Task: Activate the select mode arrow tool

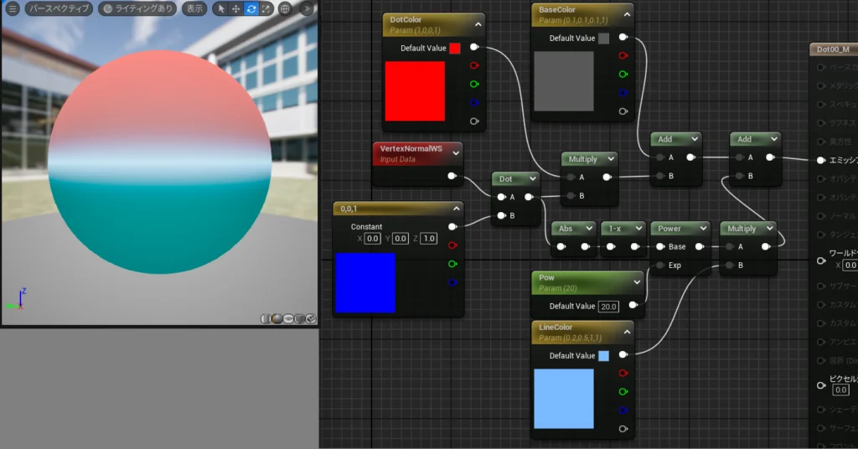Action: [221, 8]
